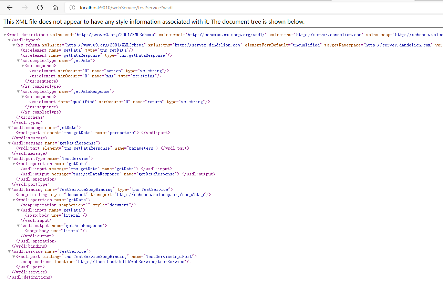Click the closing </wsdl:portType> tag
This screenshot has width=443, height=282.
(30, 184)
